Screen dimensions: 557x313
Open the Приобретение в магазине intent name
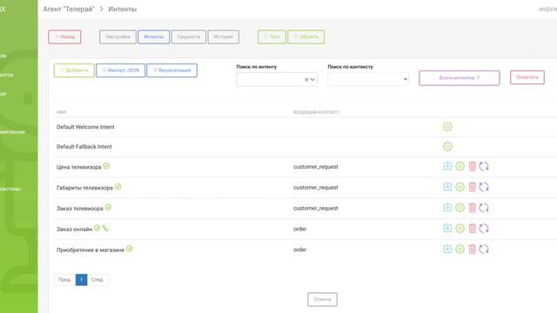point(91,250)
